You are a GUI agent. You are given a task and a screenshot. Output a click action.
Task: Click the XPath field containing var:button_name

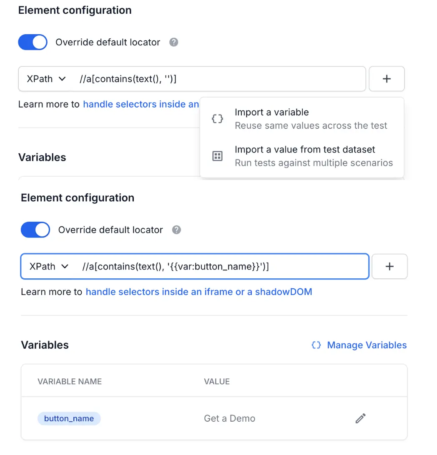pyautogui.click(x=221, y=266)
